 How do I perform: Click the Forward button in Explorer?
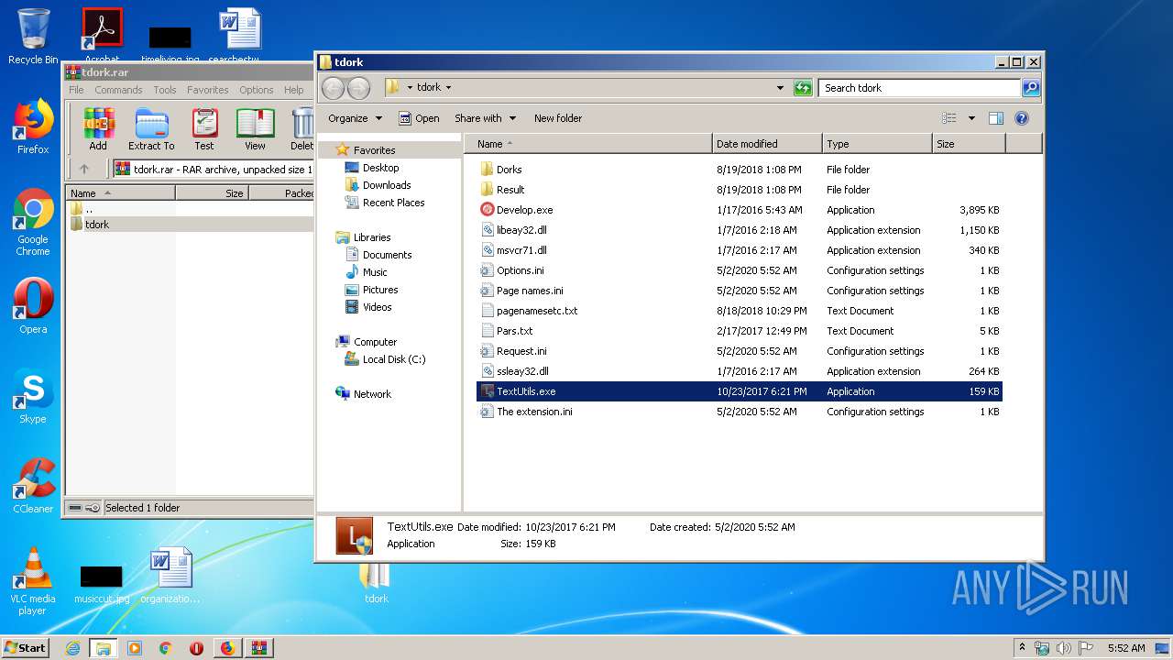tap(358, 88)
